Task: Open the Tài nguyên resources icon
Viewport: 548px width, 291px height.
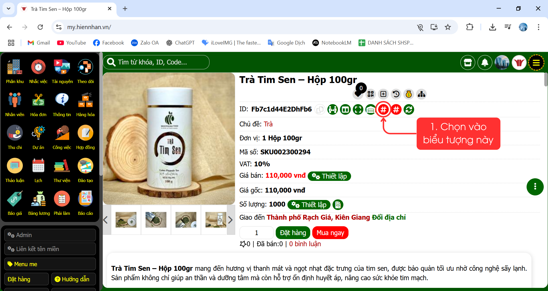Action: tap(62, 67)
